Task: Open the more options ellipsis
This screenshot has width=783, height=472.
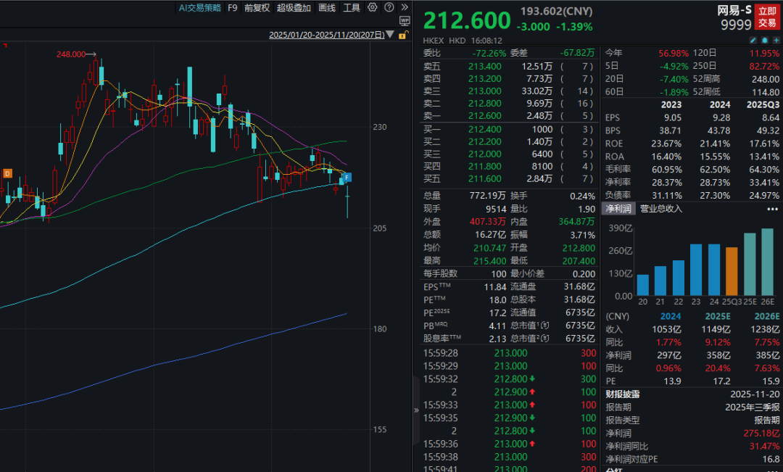Action: point(772,209)
